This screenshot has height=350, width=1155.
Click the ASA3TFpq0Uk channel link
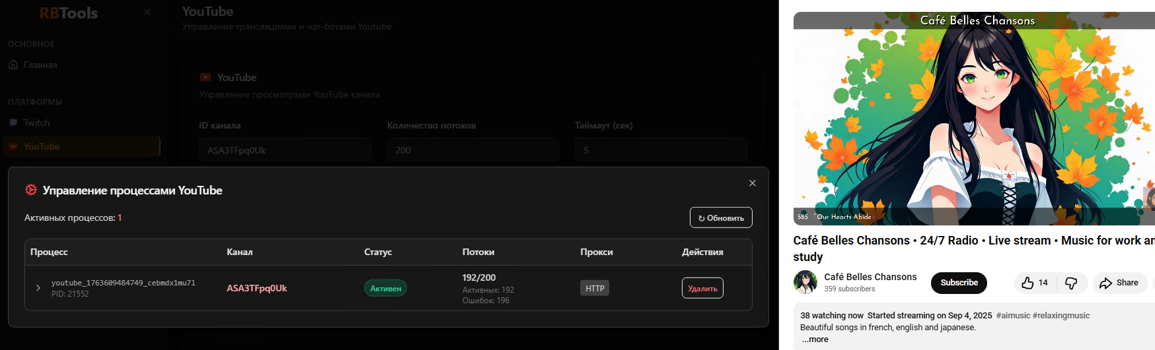point(256,288)
